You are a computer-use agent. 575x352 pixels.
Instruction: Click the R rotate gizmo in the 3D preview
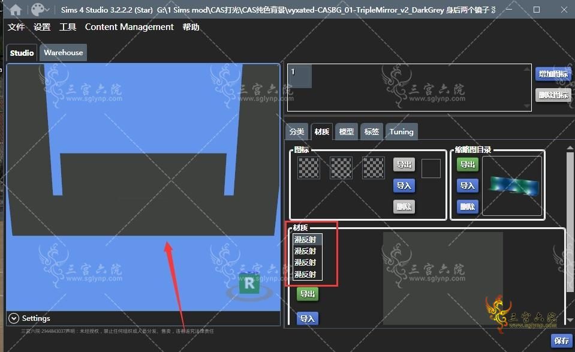click(x=249, y=284)
